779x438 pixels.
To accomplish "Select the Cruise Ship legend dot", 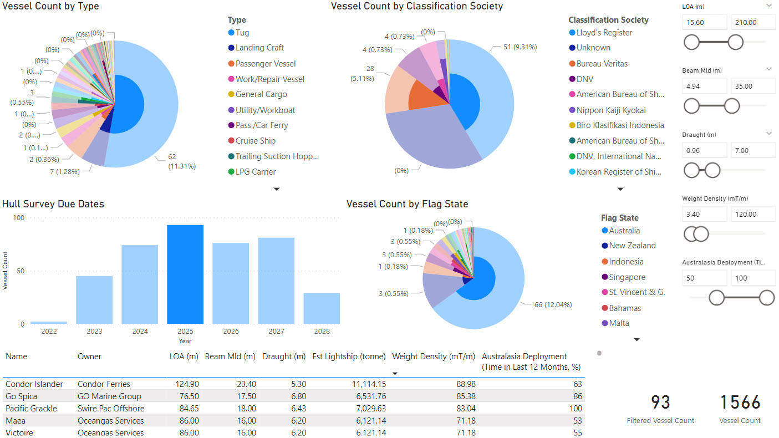I will tap(231, 141).
